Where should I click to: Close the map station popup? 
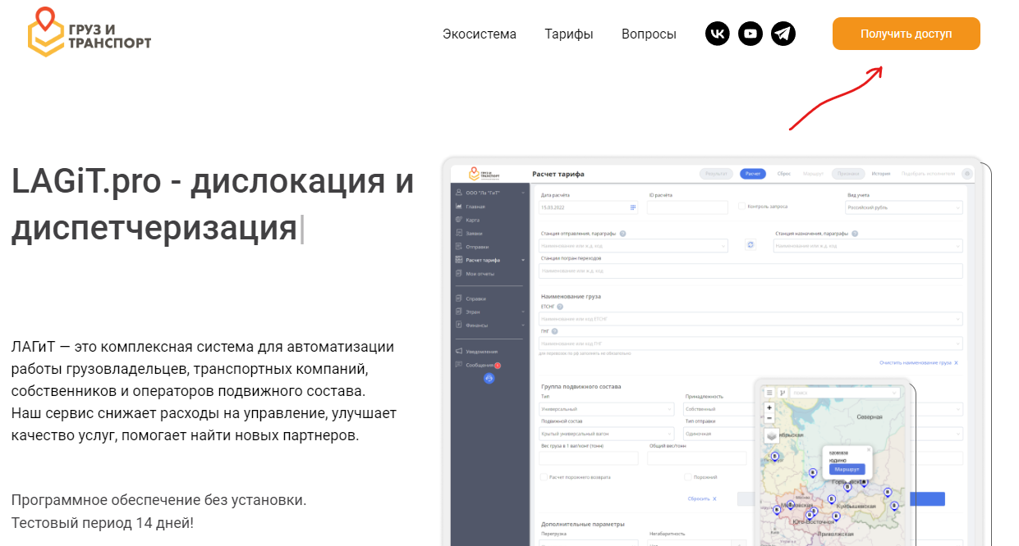[x=869, y=449]
